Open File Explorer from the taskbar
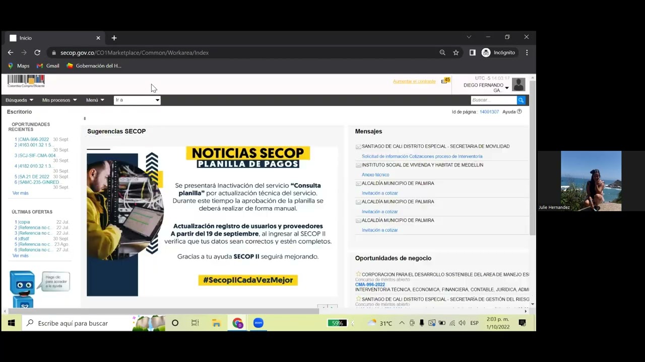Viewport: 645px width, 362px height. pyautogui.click(x=216, y=323)
